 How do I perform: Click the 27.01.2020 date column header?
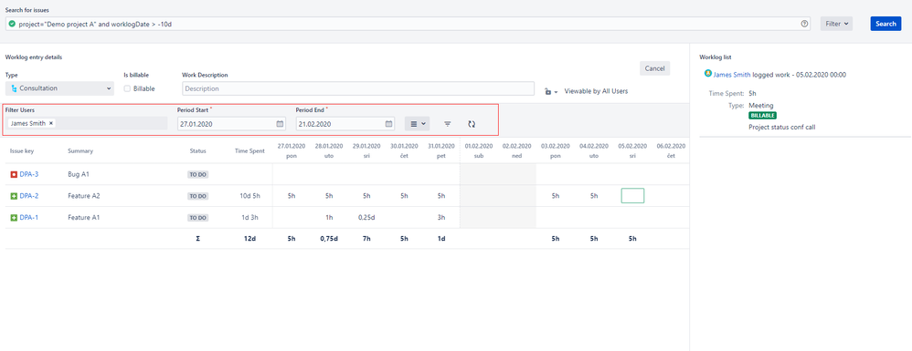tap(292, 150)
